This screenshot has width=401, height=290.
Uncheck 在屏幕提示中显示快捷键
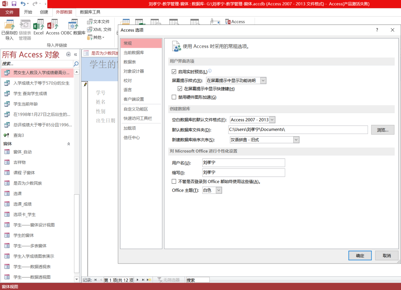pos(180,89)
